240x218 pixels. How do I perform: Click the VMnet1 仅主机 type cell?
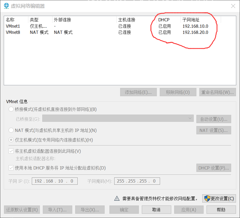[38, 26]
